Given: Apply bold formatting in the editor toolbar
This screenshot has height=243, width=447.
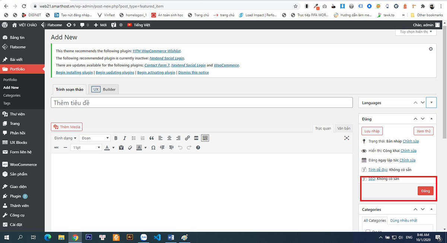Looking at the screenshot, I should [x=116, y=138].
